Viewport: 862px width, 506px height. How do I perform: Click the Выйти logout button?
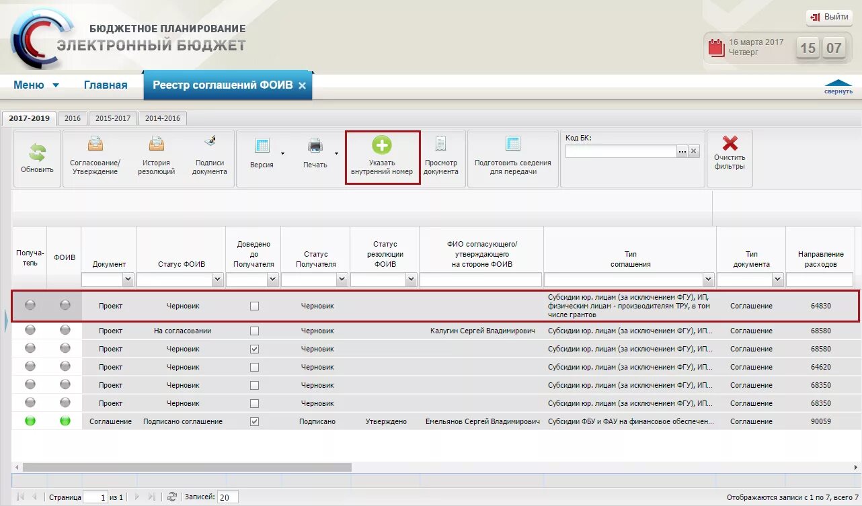[x=830, y=17]
